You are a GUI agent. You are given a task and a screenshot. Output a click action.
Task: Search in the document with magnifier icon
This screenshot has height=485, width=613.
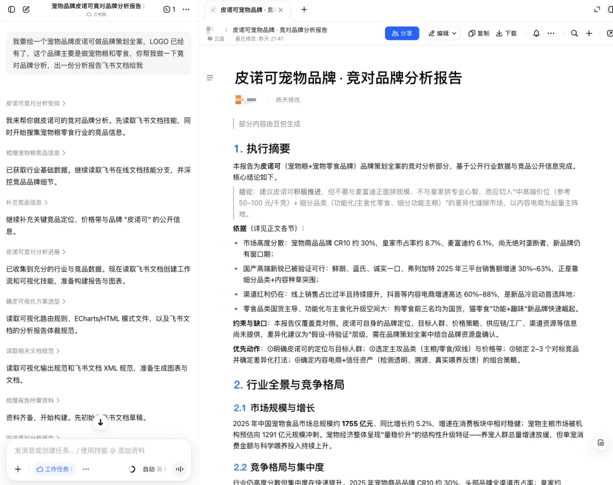click(574, 33)
